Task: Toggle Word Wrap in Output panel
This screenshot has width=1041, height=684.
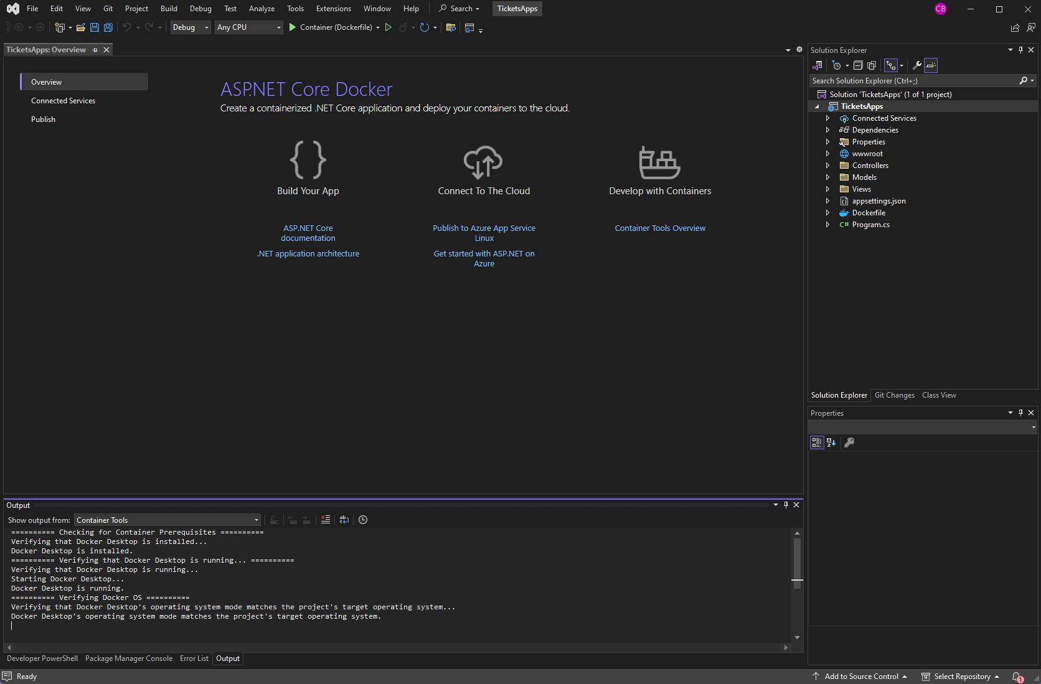Action: tap(344, 520)
